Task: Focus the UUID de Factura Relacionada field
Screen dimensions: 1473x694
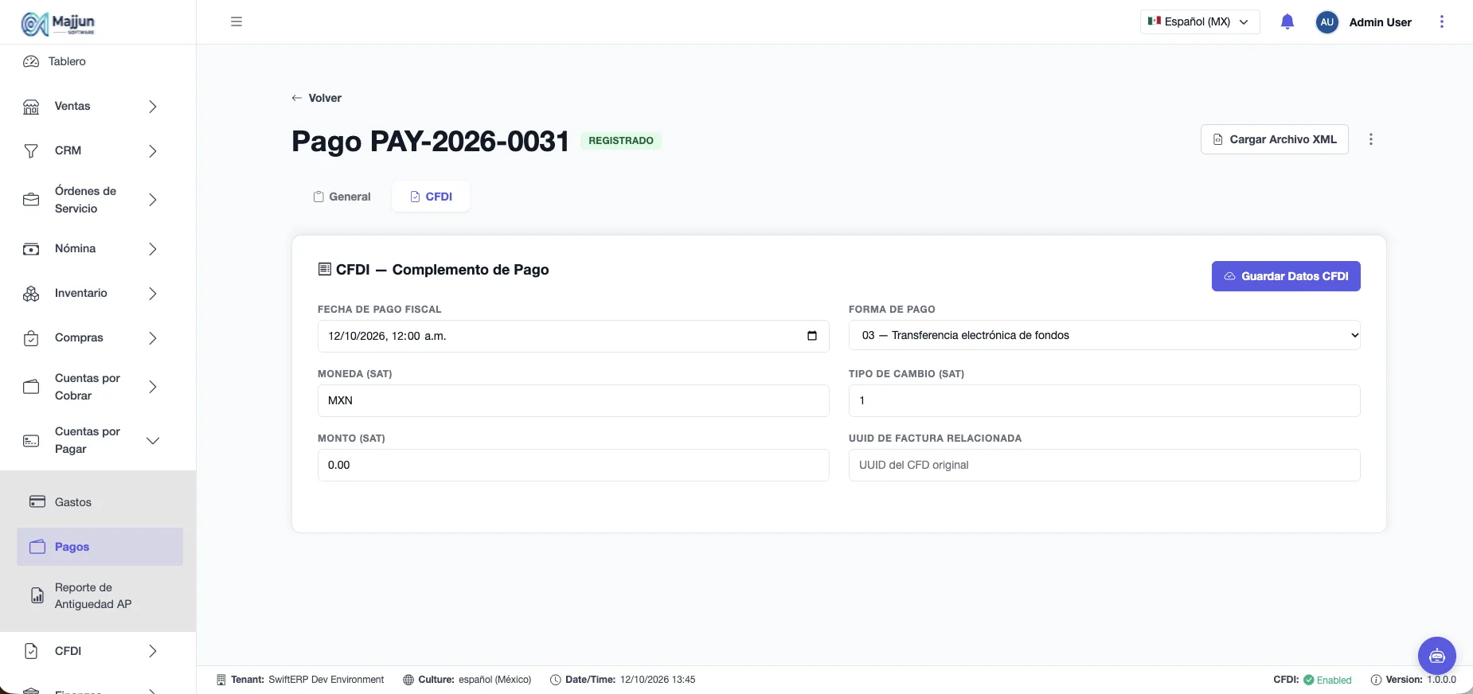Action: tap(1104, 465)
